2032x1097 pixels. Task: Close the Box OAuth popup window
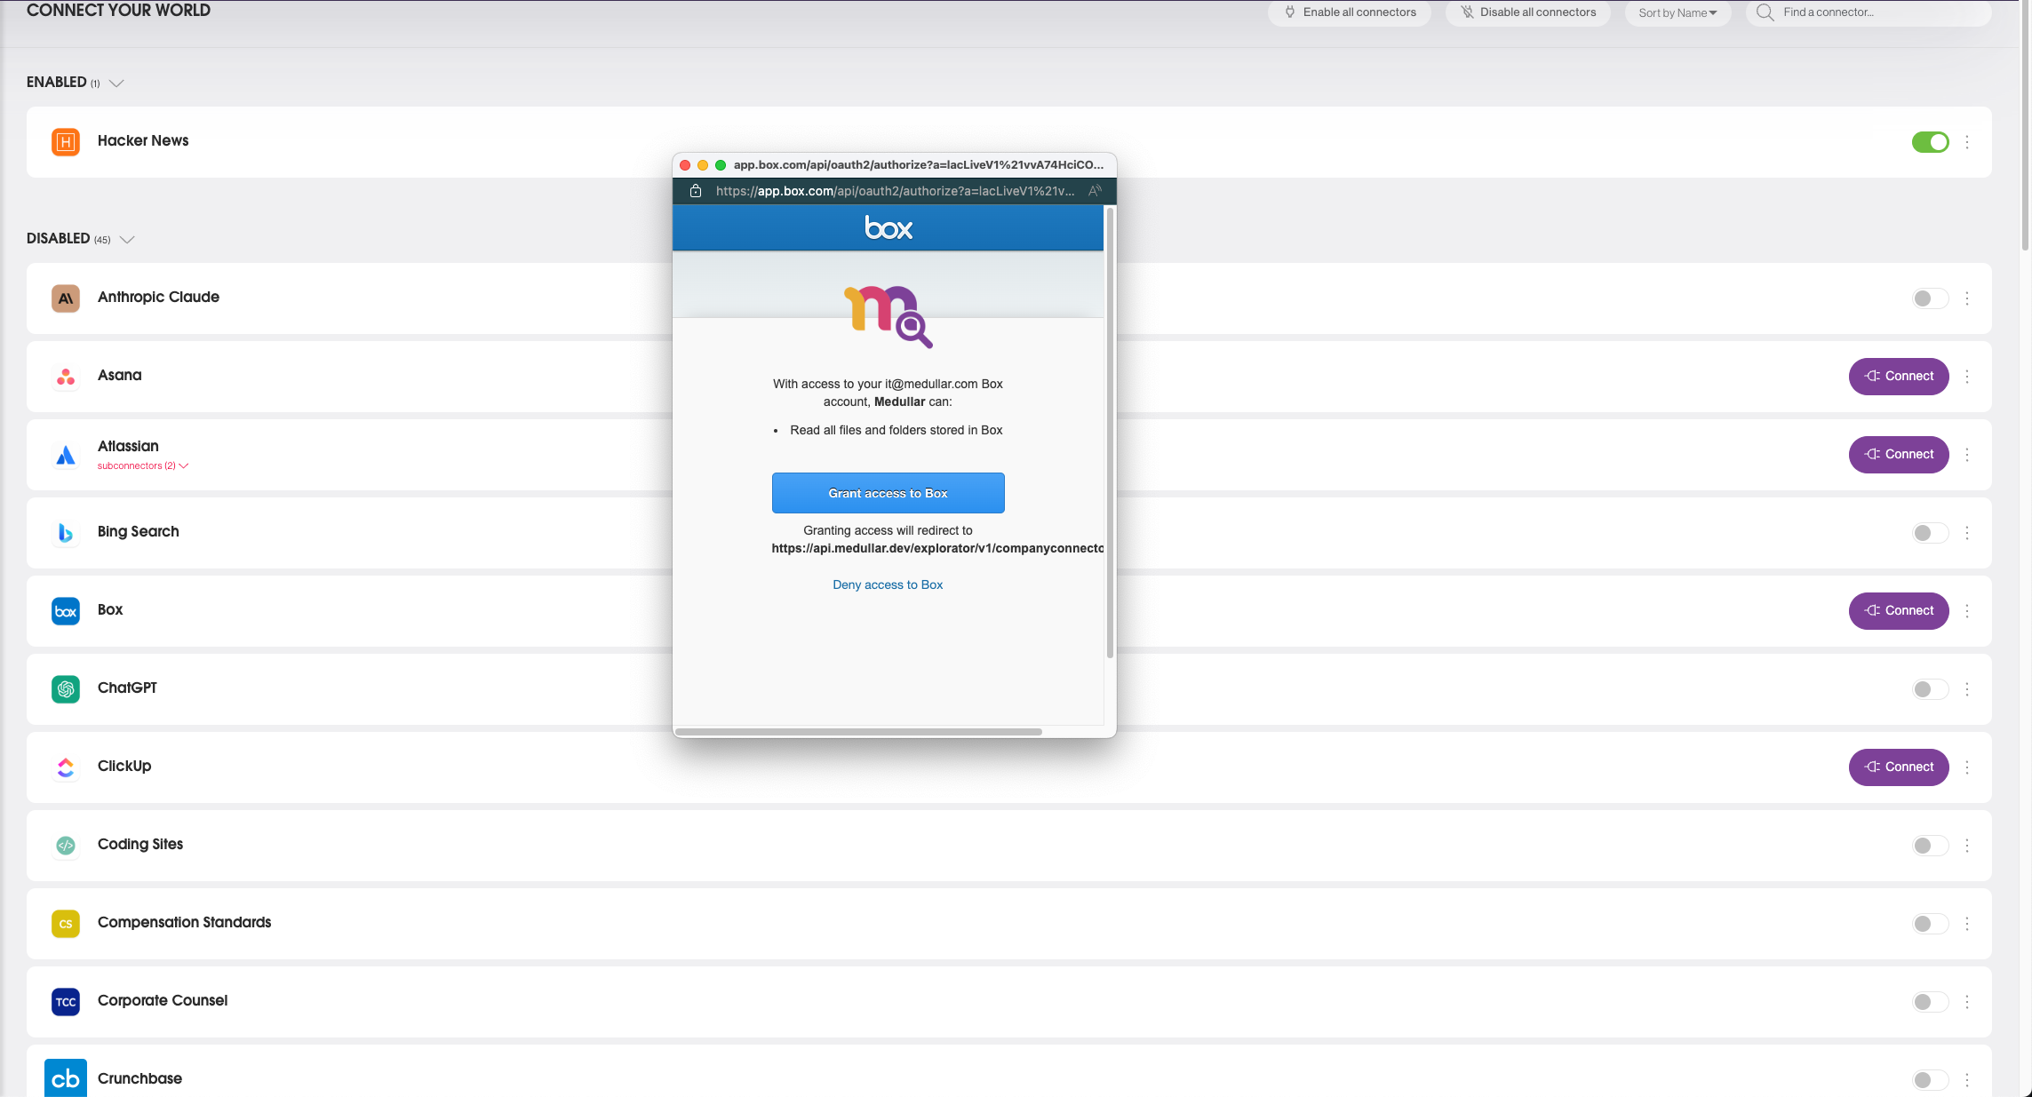coord(685,165)
